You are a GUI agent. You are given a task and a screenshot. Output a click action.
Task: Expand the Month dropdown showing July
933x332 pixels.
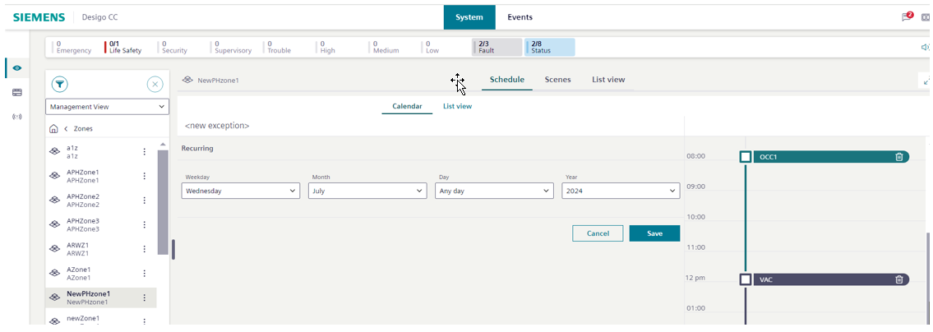(x=367, y=191)
